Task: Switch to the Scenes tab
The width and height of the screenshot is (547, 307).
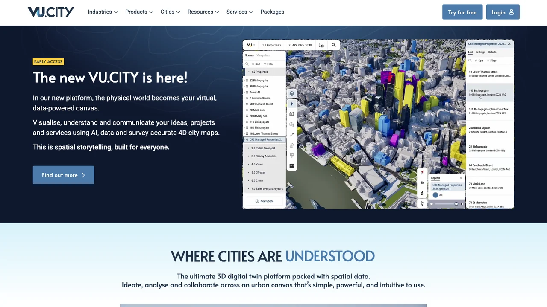Action: click(249, 55)
